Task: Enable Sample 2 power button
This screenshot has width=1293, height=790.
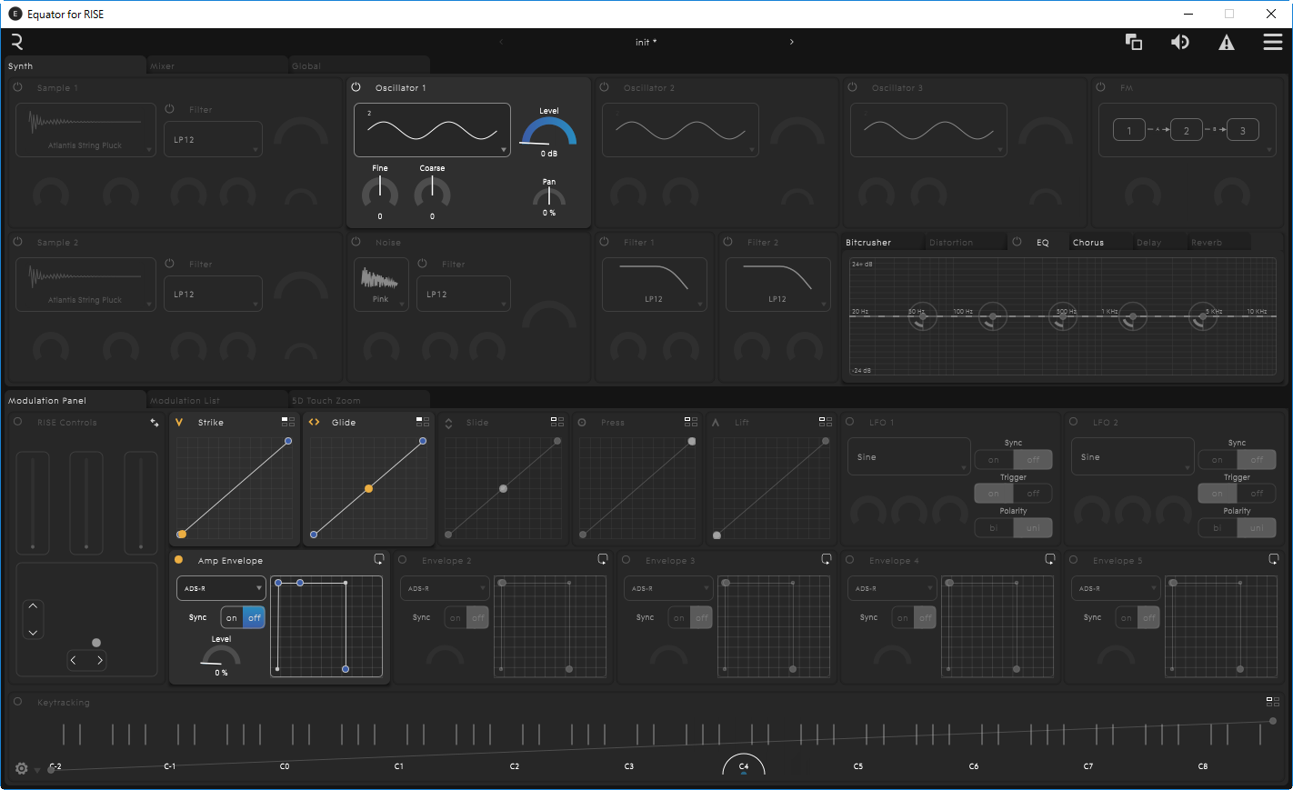Action: [x=18, y=242]
